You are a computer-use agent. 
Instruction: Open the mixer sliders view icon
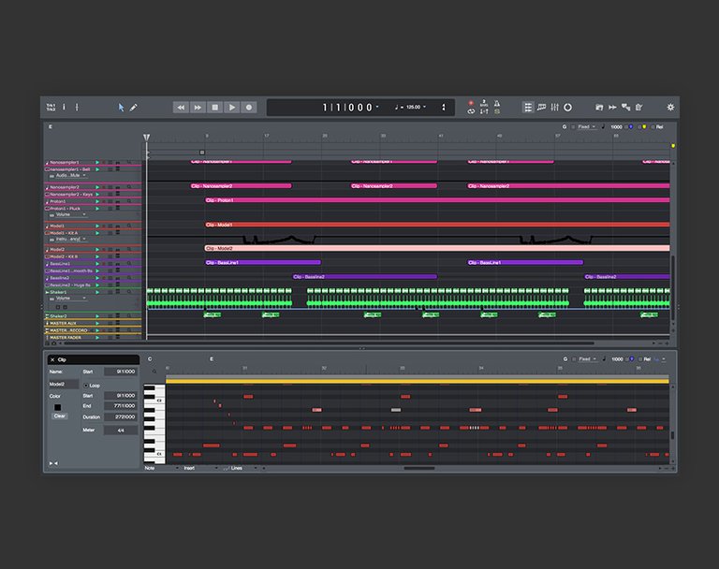pyautogui.click(x=555, y=108)
